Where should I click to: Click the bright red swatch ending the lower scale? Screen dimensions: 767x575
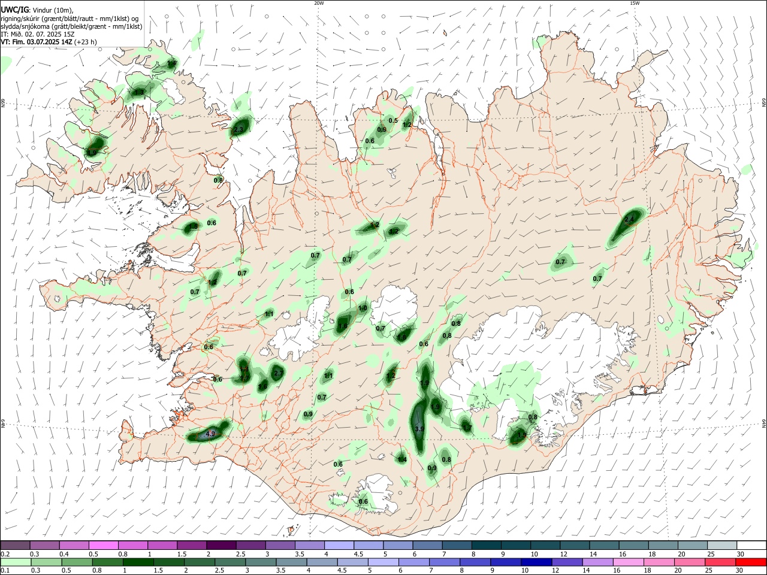click(x=751, y=562)
